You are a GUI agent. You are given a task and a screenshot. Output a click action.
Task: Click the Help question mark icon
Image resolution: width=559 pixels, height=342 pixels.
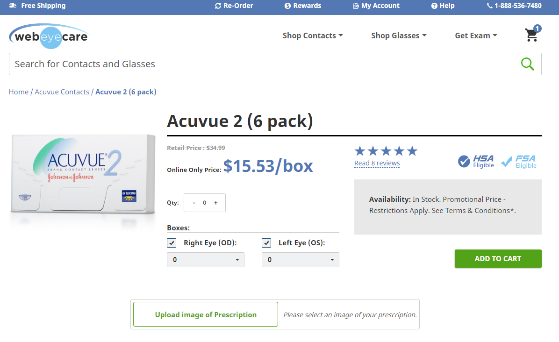coord(434,6)
